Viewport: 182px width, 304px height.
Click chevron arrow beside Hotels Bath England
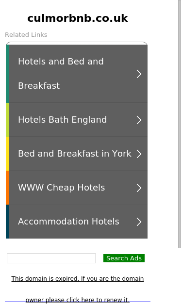(139, 120)
